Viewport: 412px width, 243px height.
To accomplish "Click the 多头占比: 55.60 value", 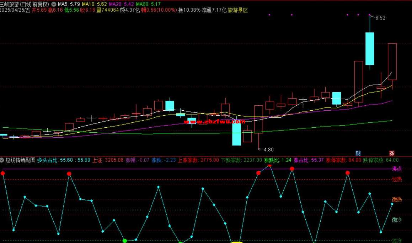I will coord(55,160).
